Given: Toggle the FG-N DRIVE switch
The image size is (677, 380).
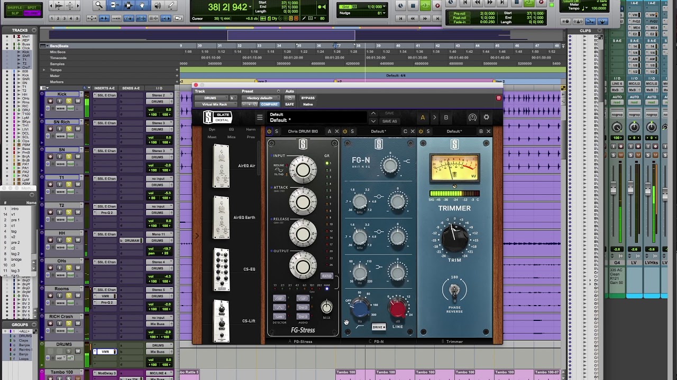Looking at the screenshot, I should (x=379, y=327).
